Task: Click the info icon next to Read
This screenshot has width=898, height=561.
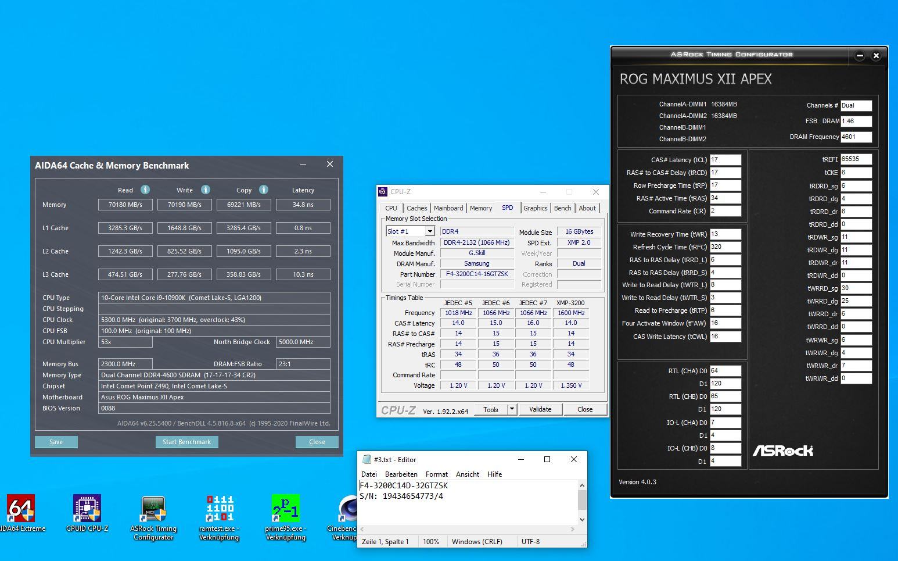Action: click(145, 190)
